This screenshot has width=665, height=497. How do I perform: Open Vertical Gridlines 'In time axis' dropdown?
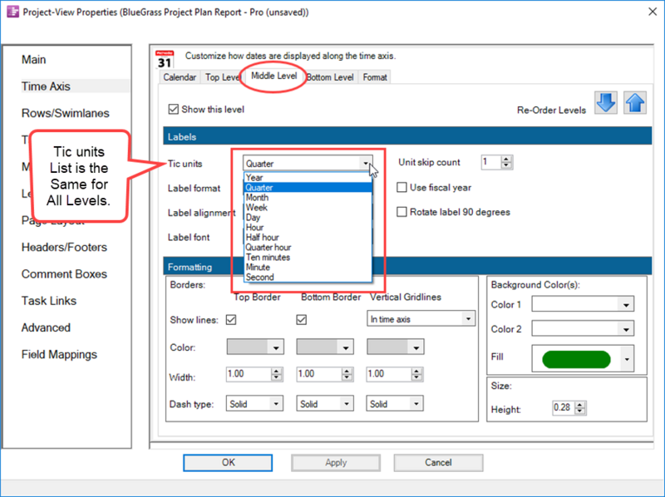pyautogui.click(x=468, y=319)
